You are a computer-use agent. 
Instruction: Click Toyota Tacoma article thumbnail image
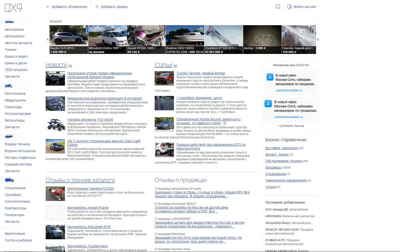click(x=164, y=78)
